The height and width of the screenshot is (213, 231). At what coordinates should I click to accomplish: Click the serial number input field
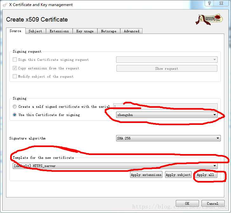pyautogui.click(x=165, y=106)
